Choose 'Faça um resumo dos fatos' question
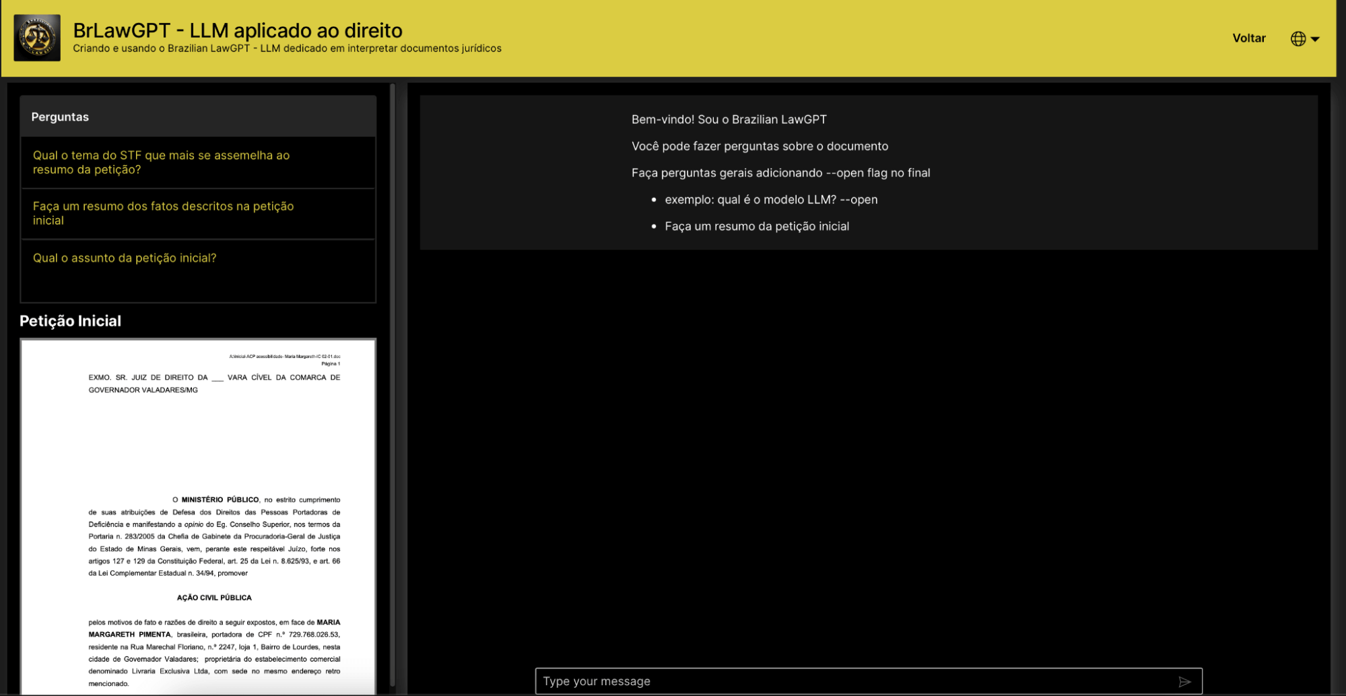 (163, 213)
